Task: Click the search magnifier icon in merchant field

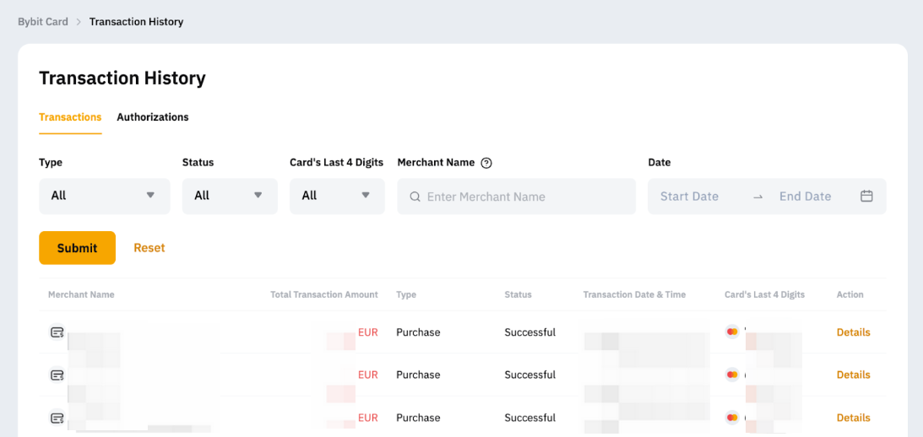Action: pyautogui.click(x=415, y=197)
